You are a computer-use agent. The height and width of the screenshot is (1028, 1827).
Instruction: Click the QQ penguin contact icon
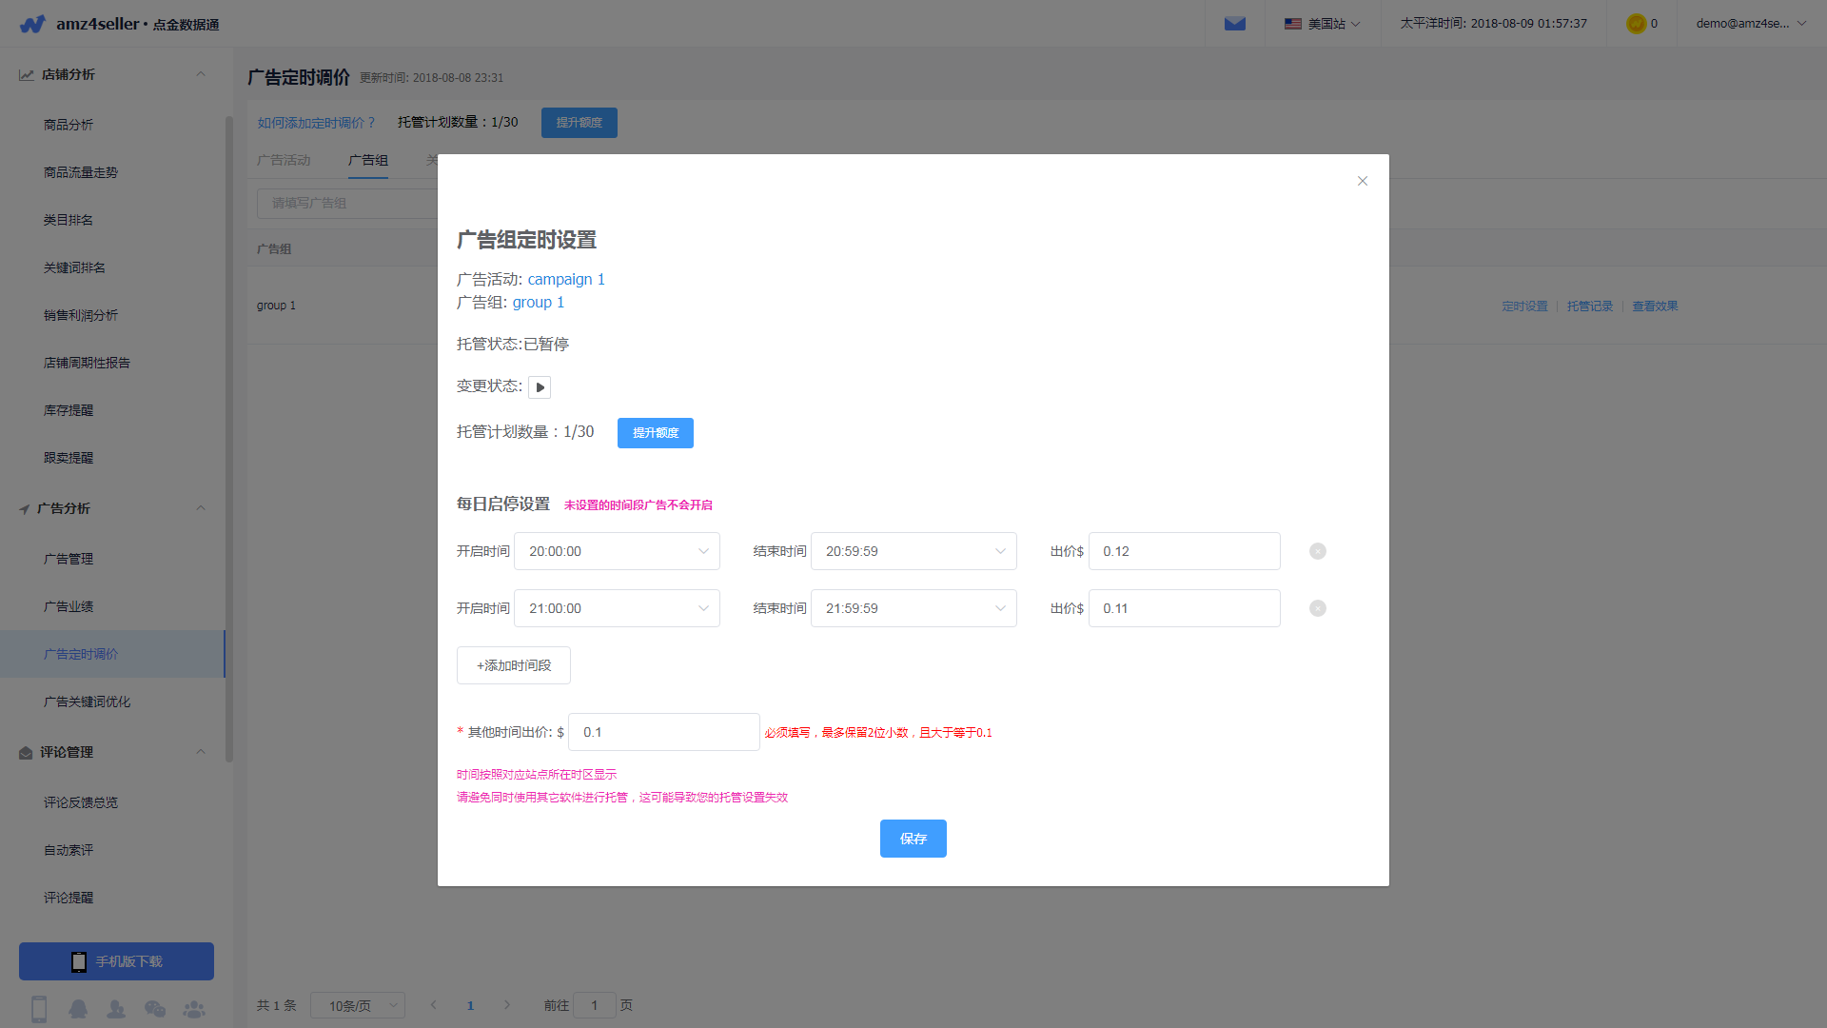pyautogui.click(x=78, y=1009)
